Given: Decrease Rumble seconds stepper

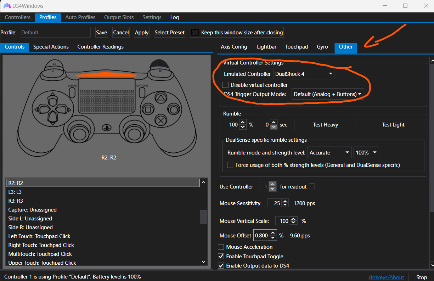Looking at the screenshot, I should point(273,127).
